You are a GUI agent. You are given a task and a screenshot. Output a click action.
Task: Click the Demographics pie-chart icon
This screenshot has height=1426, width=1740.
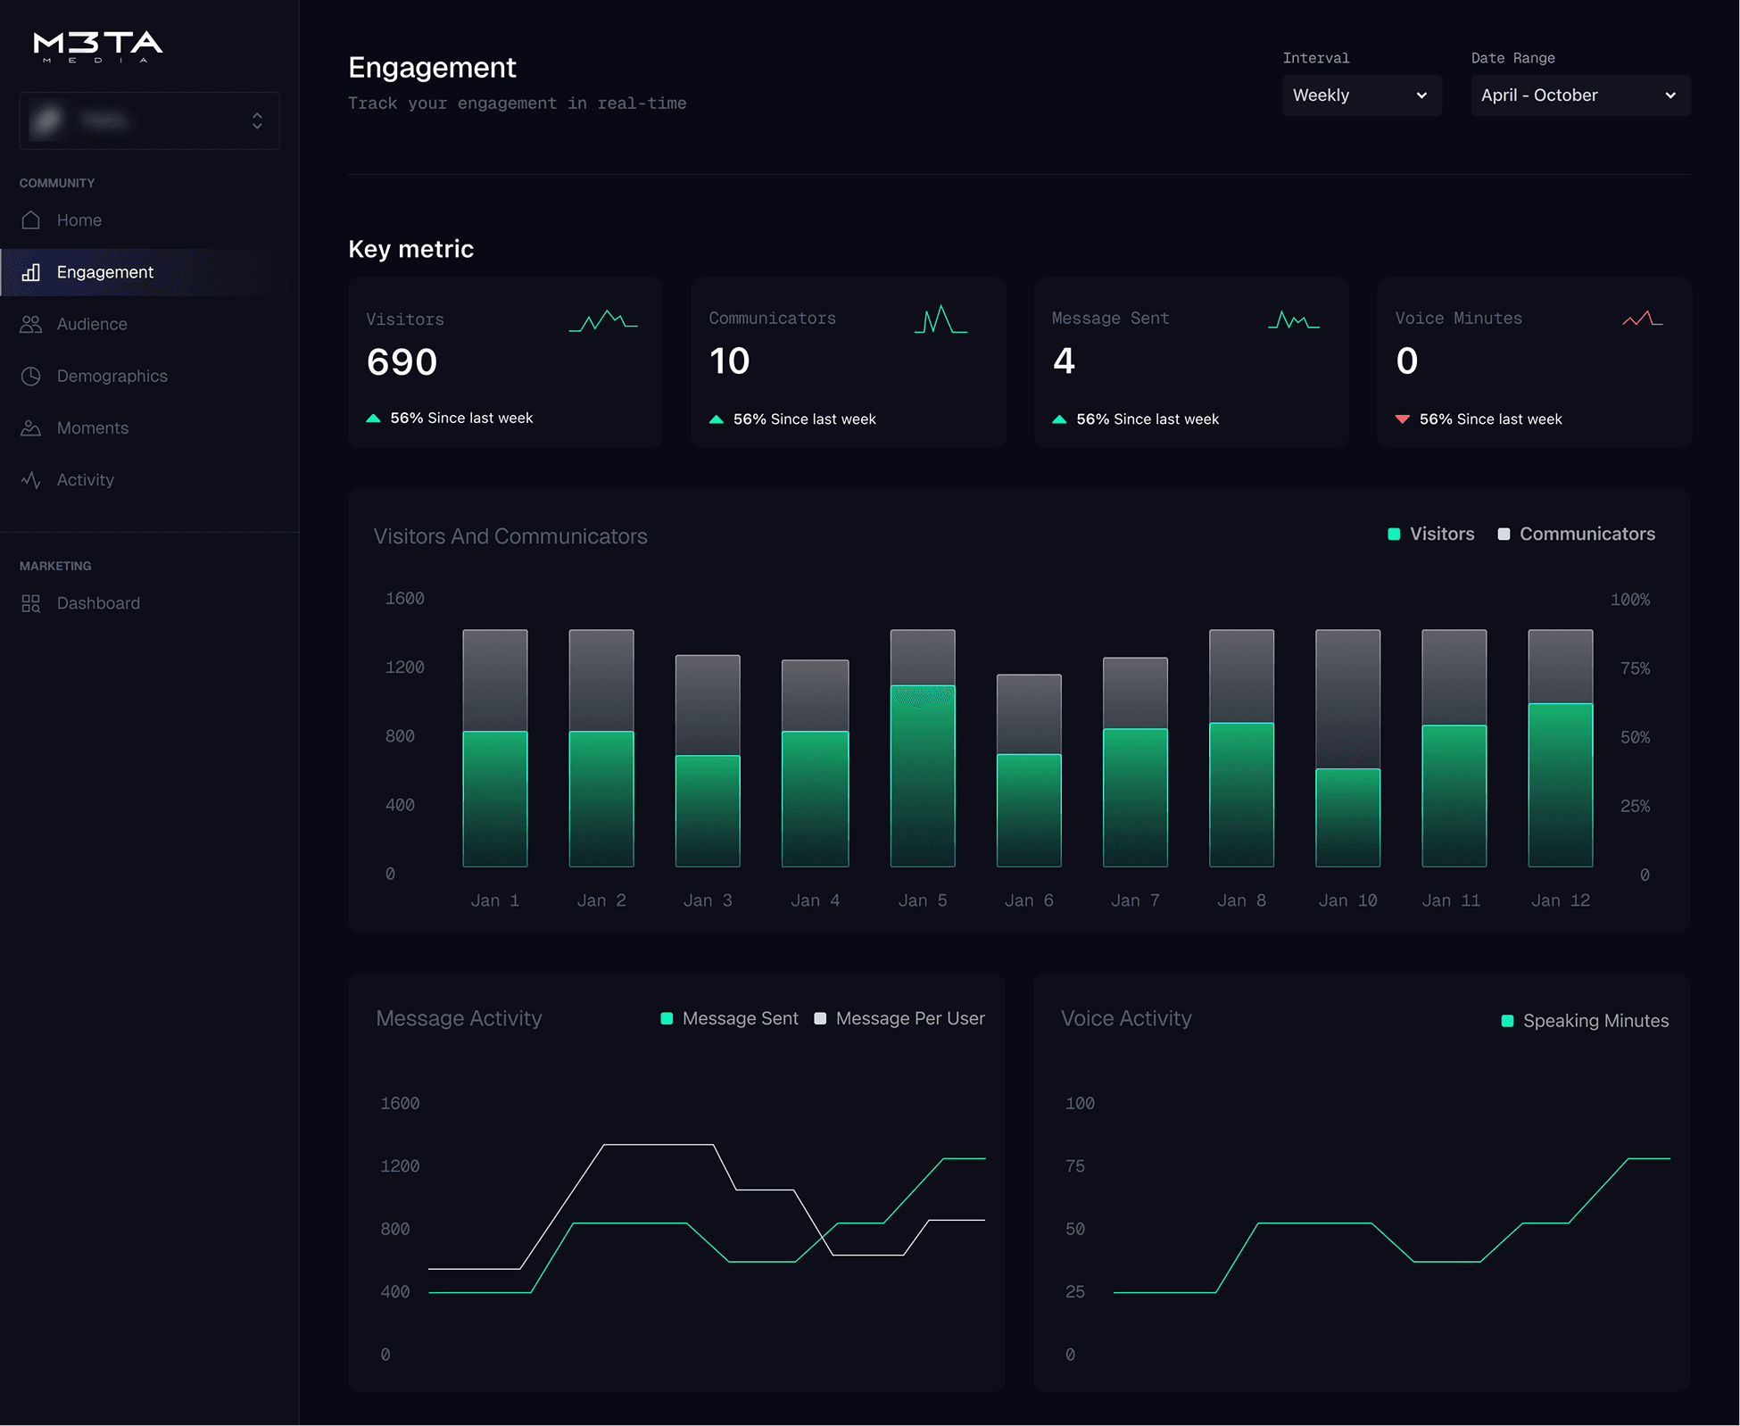(31, 376)
